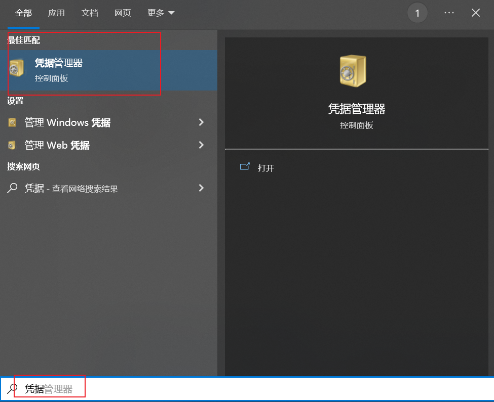This screenshot has height=402, width=494.
Task: Click 打开 in the preview pane
Action: point(266,168)
